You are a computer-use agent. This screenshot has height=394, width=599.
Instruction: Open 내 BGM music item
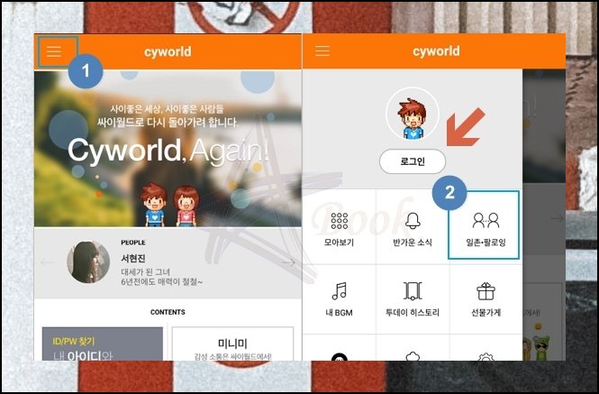pos(339,299)
